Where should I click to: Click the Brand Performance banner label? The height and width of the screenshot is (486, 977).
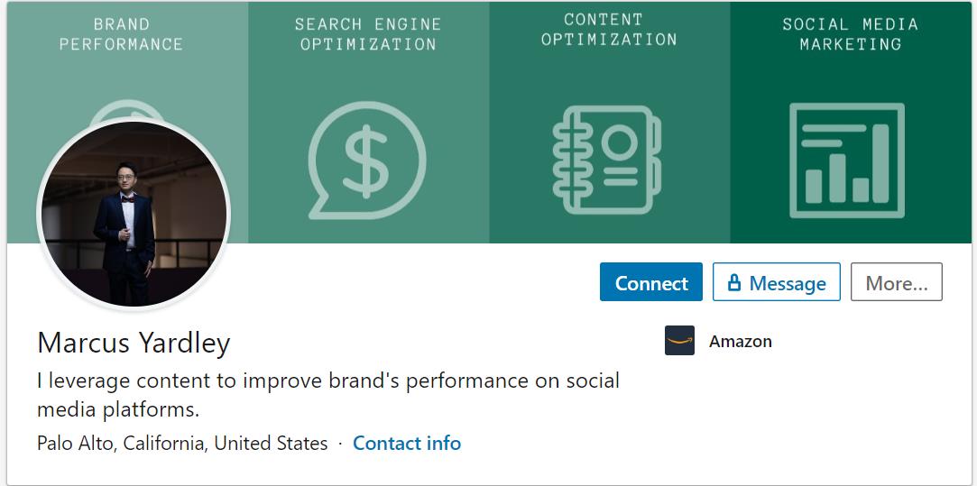122,34
